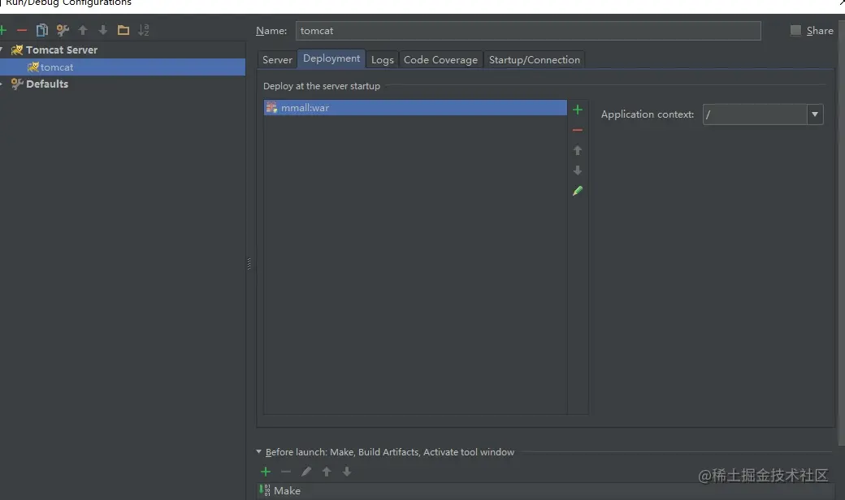Move configuration down in left toolbar
The width and height of the screenshot is (845, 500).
click(x=103, y=30)
